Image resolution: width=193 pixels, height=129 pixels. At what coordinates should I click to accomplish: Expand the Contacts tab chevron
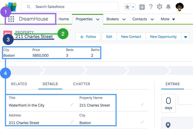click(152, 19)
